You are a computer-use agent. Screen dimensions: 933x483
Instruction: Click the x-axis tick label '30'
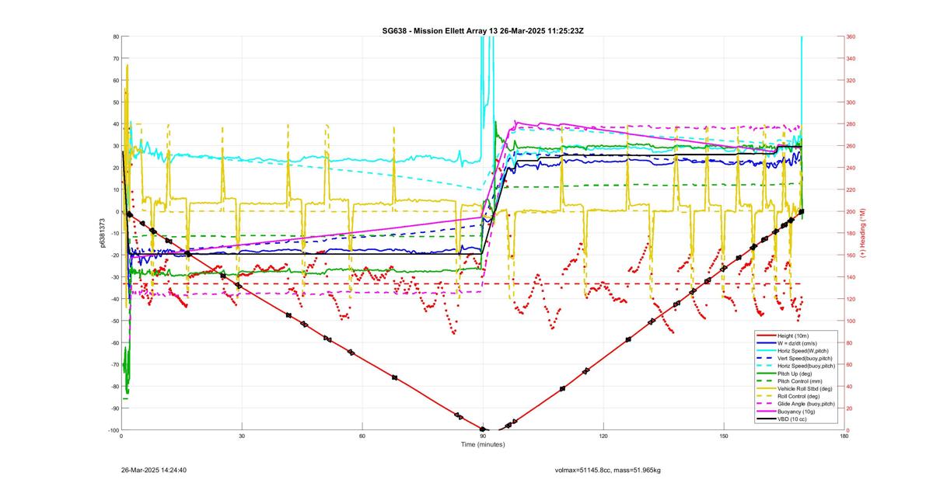pyautogui.click(x=242, y=436)
